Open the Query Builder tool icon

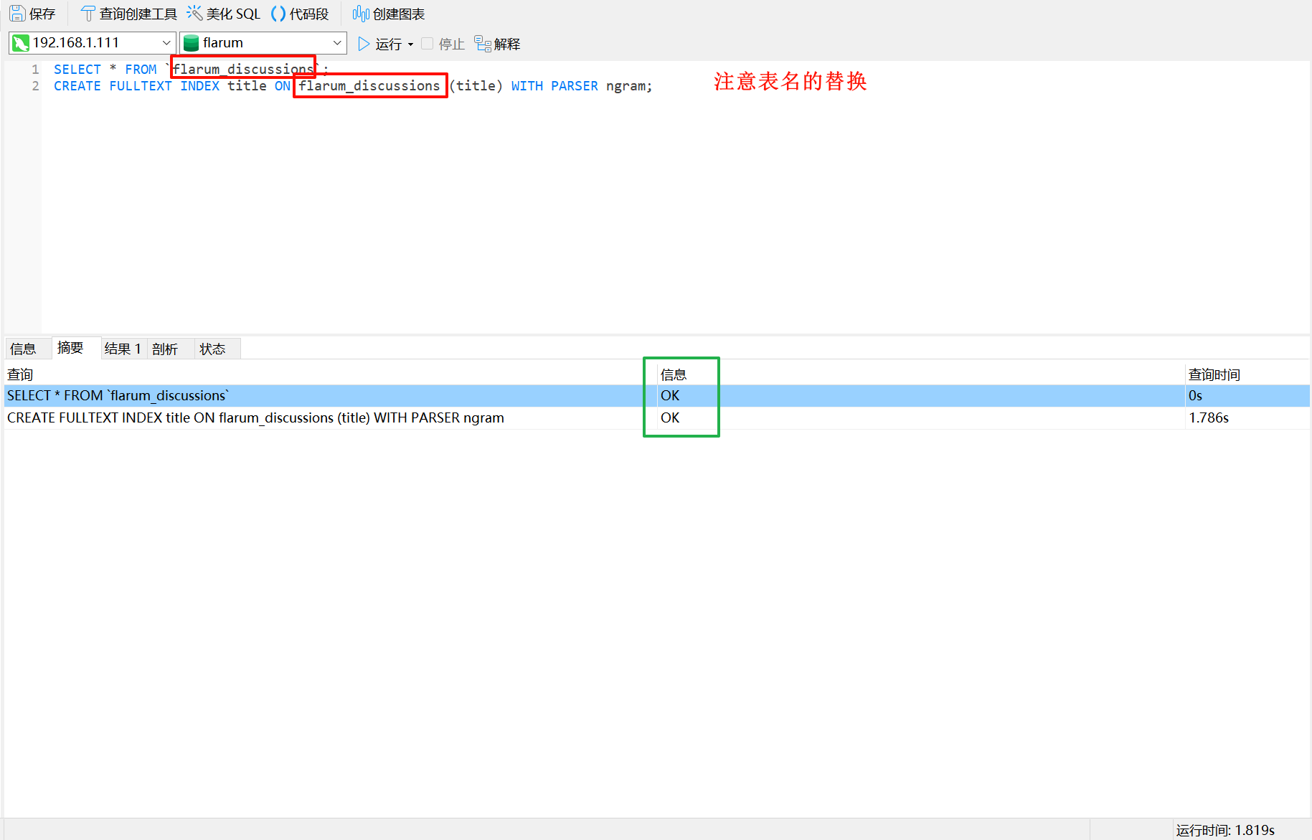88,14
